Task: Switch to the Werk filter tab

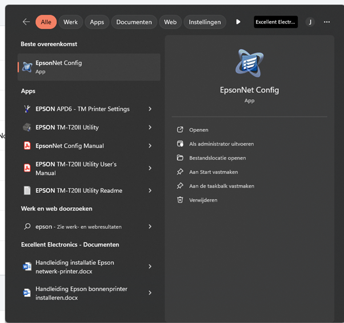Action: [70, 22]
